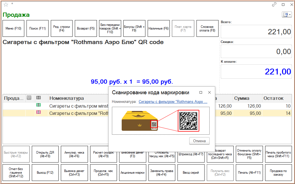Click the № column header icon
This screenshot has height=184, width=295.
tap(29, 98)
